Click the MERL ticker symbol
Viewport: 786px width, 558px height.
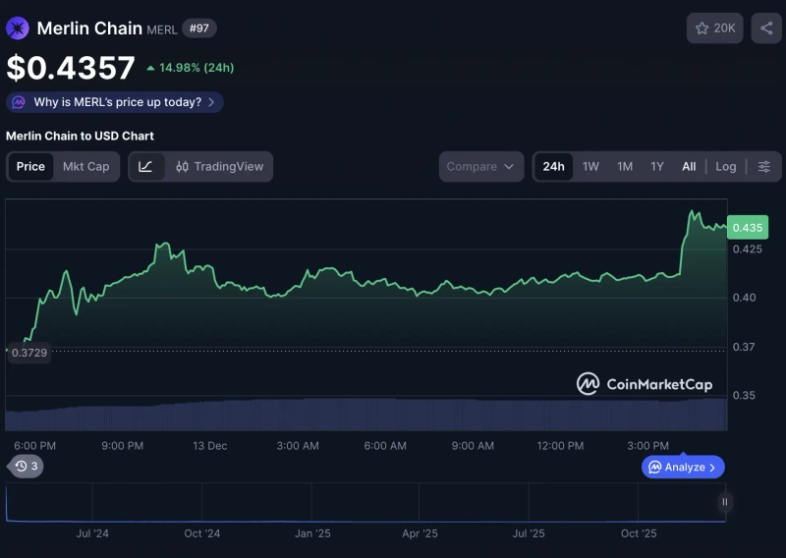click(162, 30)
